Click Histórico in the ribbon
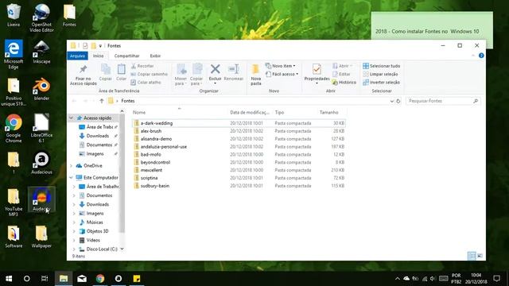Screen dimensions: 509x286 pyautogui.click(x=344, y=83)
